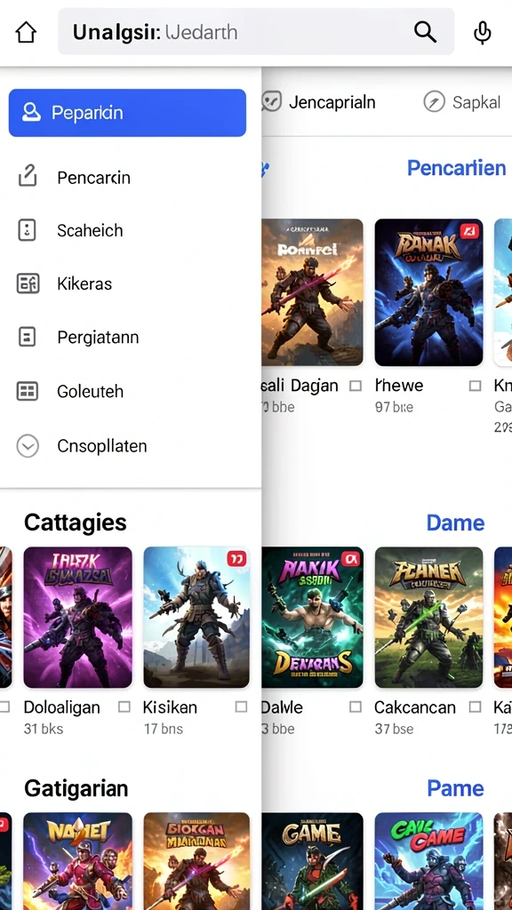Click the '37 bse' label
Viewport: 512px width, 910px height.
pos(394,729)
